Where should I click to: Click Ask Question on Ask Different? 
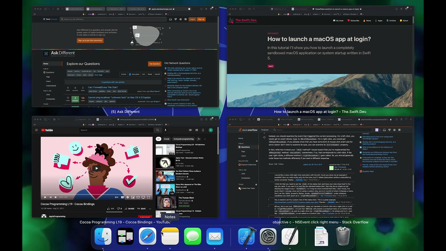[155, 64]
